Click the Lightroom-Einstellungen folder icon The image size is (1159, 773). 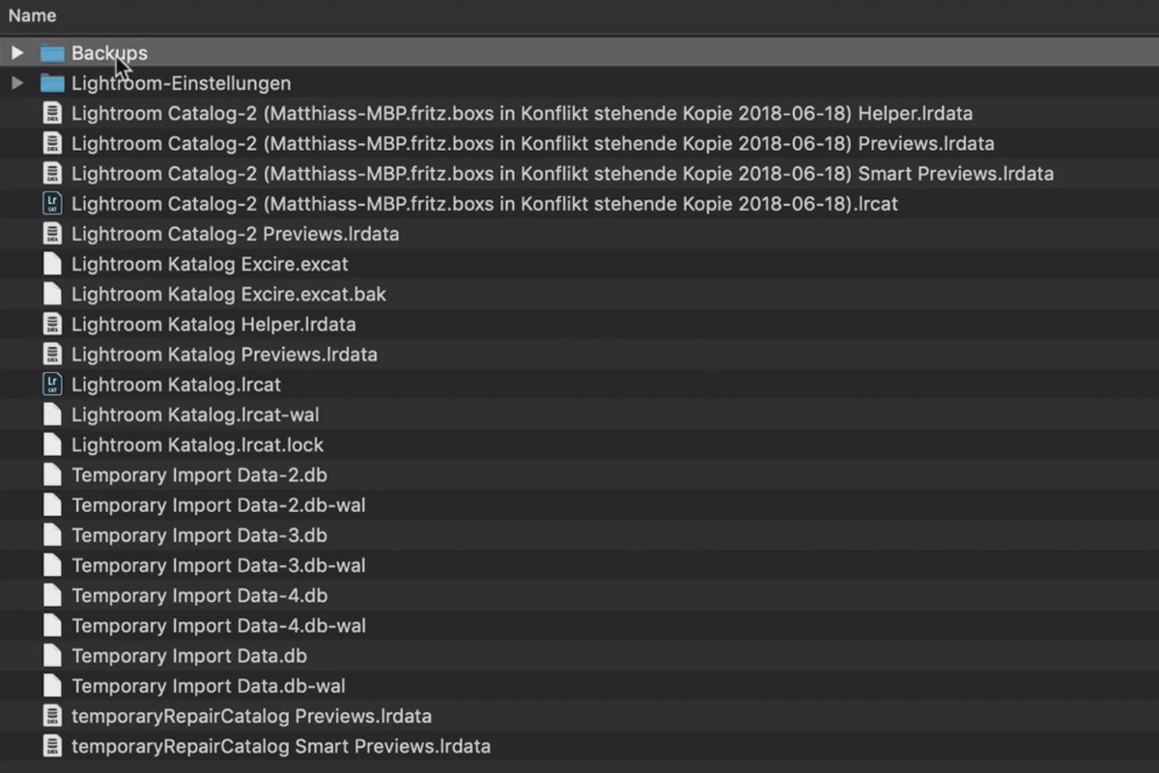click(x=52, y=83)
